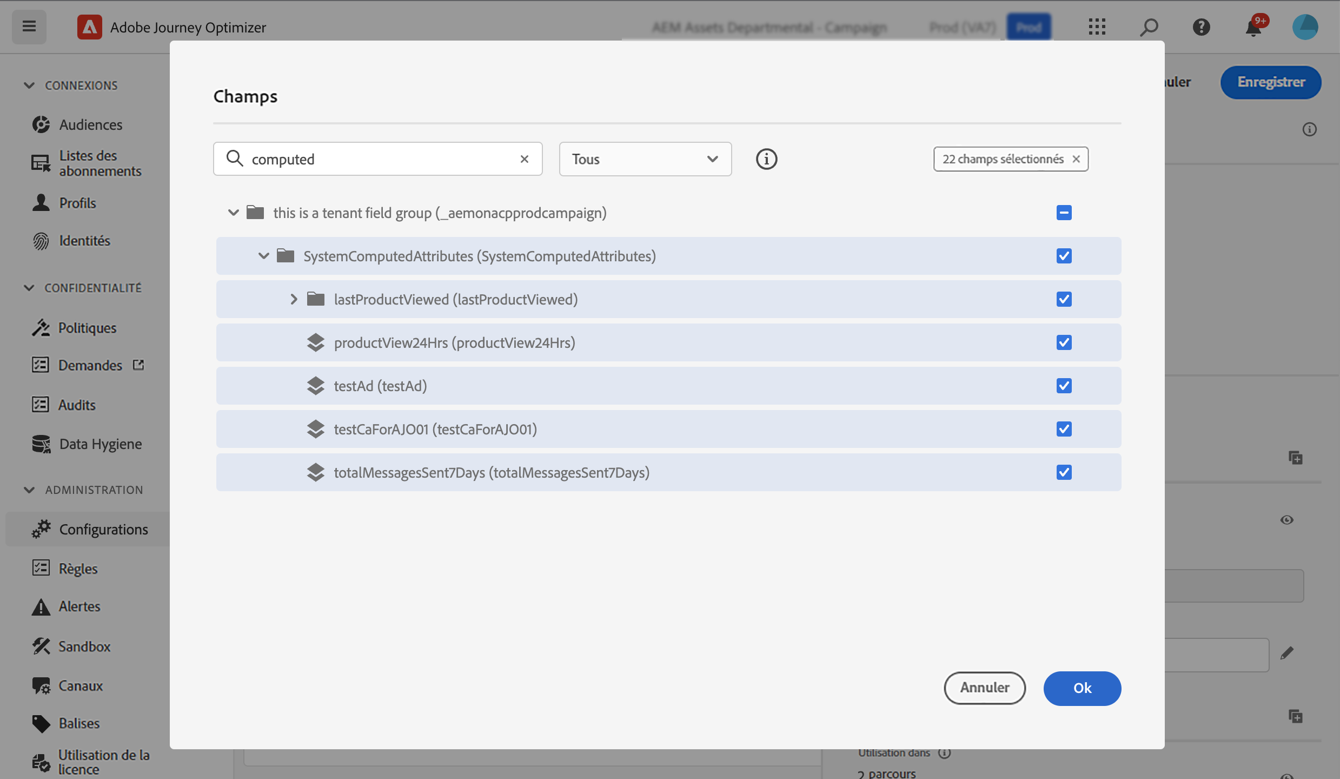
Task: Click the Annuler button
Action: click(984, 688)
